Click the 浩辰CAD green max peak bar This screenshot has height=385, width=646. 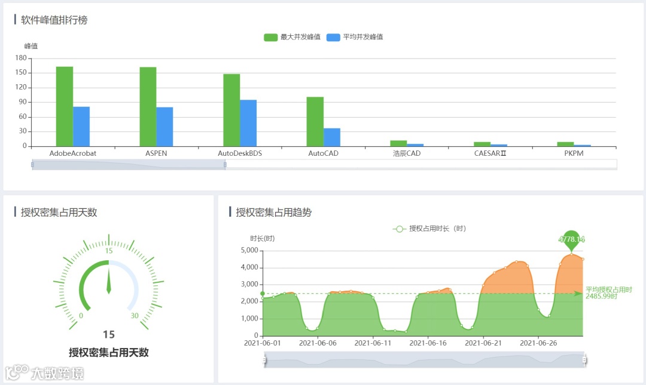398,143
